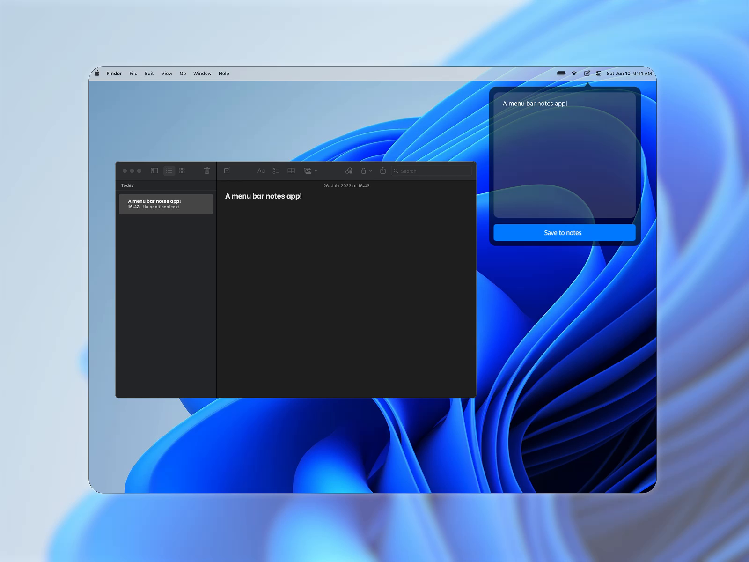Open the Finder menu
The height and width of the screenshot is (562, 749).
(x=114, y=74)
